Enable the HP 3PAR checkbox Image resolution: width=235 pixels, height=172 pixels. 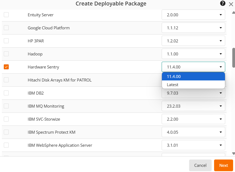coord(6,41)
